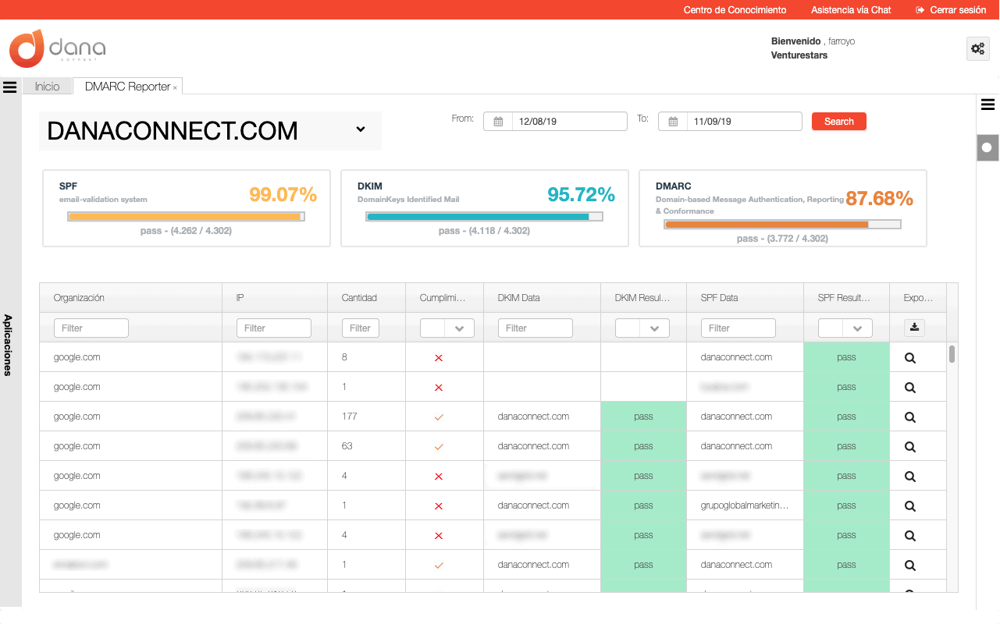This screenshot has width=1000, height=624.
Task: Click the SPF 99.07% percentage
Action: 283,194
